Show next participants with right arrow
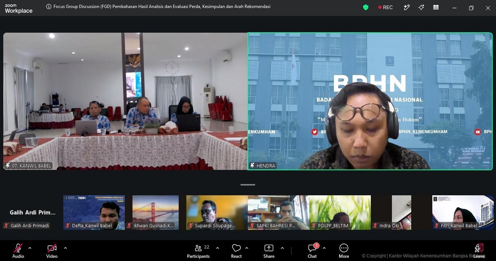Viewport: 496px width, 261px height. pyautogui.click(x=490, y=212)
